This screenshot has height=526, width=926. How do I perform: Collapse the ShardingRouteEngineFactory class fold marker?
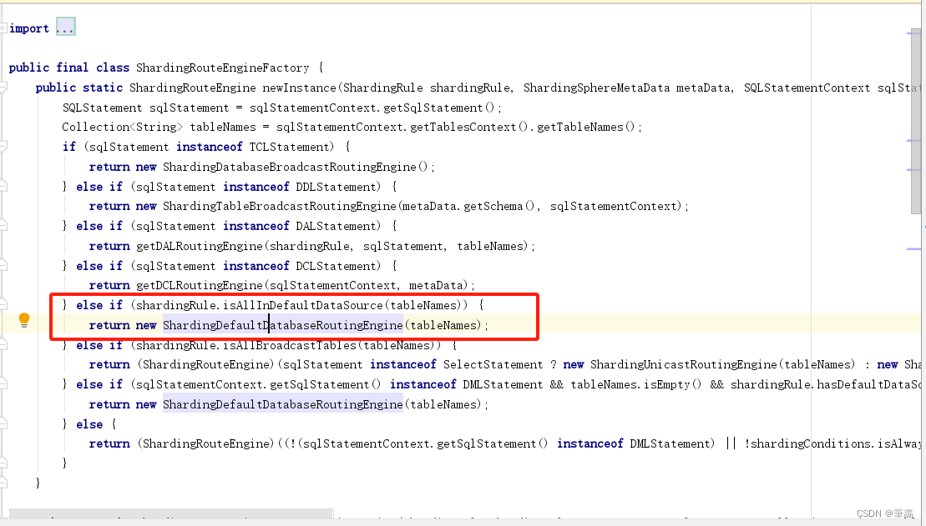[3, 68]
